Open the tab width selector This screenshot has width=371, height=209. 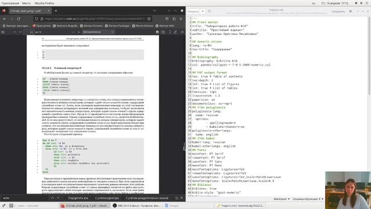point(308,199)
